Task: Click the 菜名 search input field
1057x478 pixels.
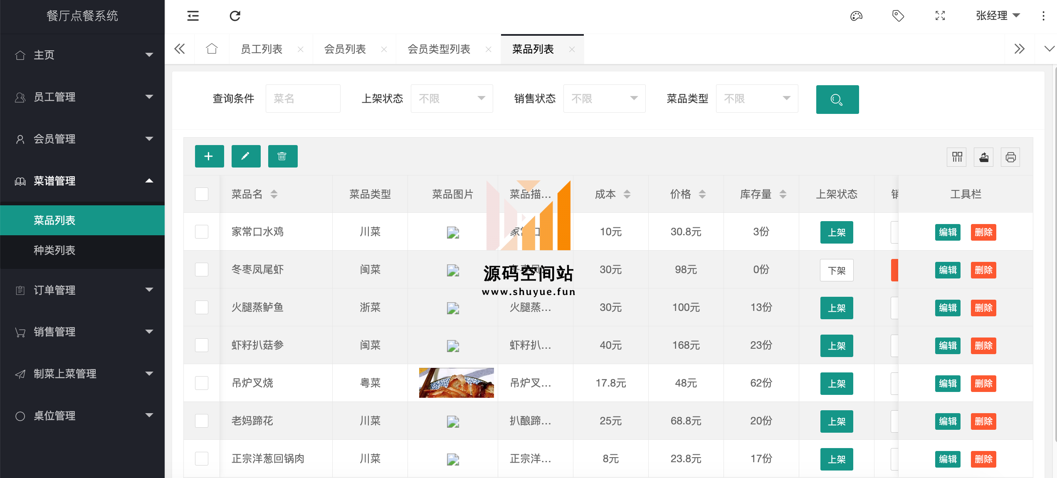Action: click(303, 99)
